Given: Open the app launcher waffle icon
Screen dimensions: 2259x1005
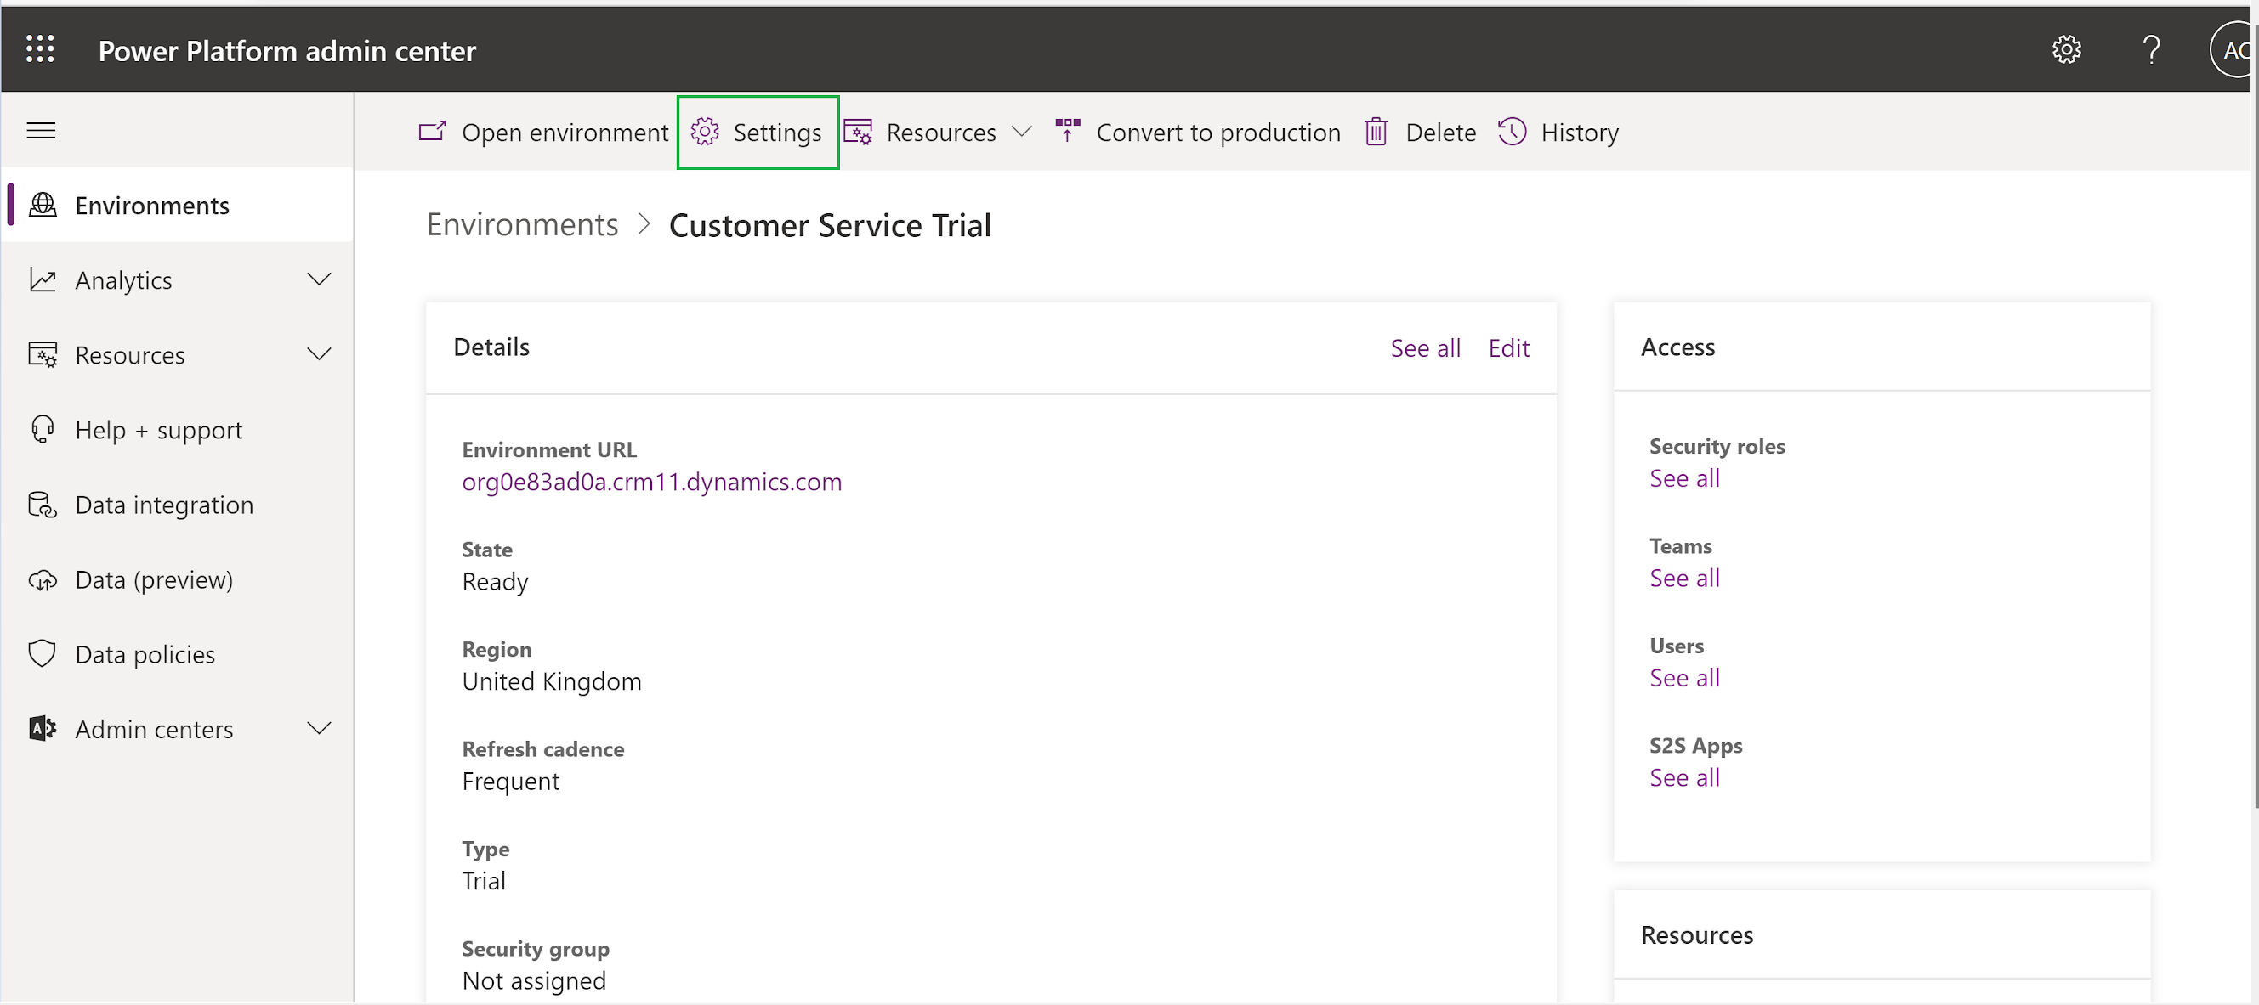Looking at the screenshot, I should click(x=40, y=49).
